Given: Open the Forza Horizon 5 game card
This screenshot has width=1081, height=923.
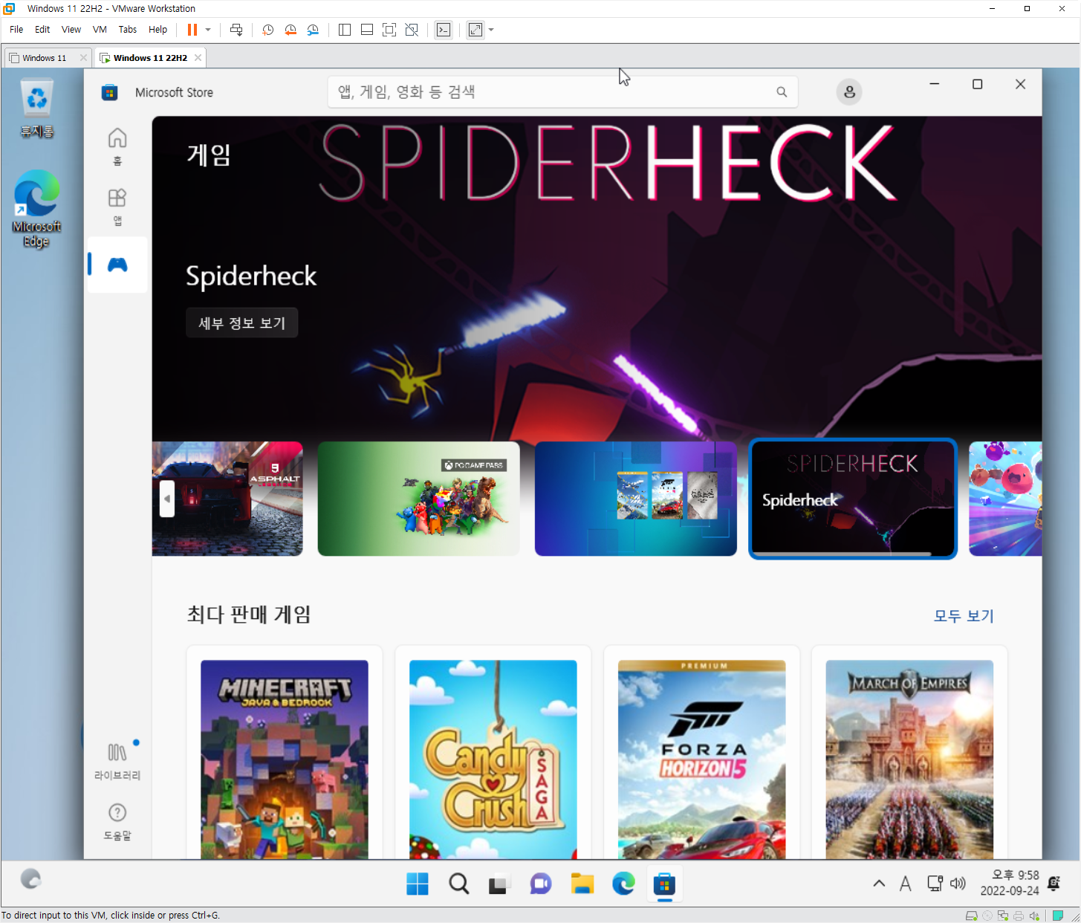Looking at the screenshot, I should point(701,753).
